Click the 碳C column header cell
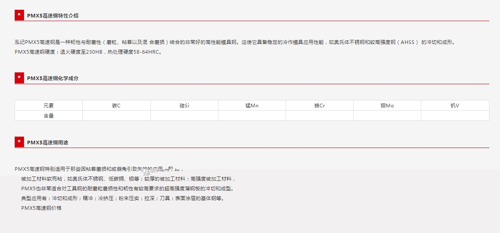The height and width of the screenshot is (233, 500). point(116,106)
